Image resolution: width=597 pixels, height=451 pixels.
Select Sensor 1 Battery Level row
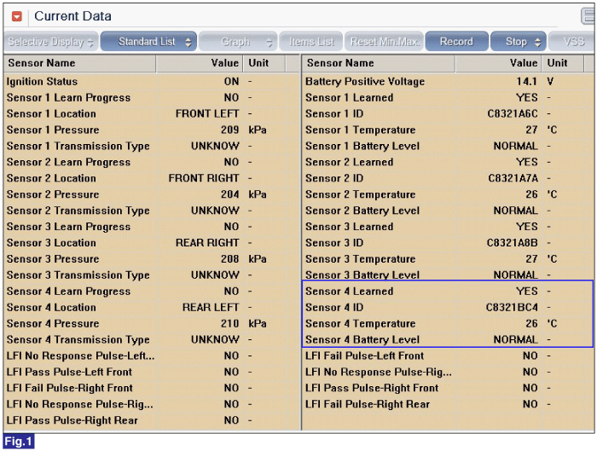coord(448,146)
